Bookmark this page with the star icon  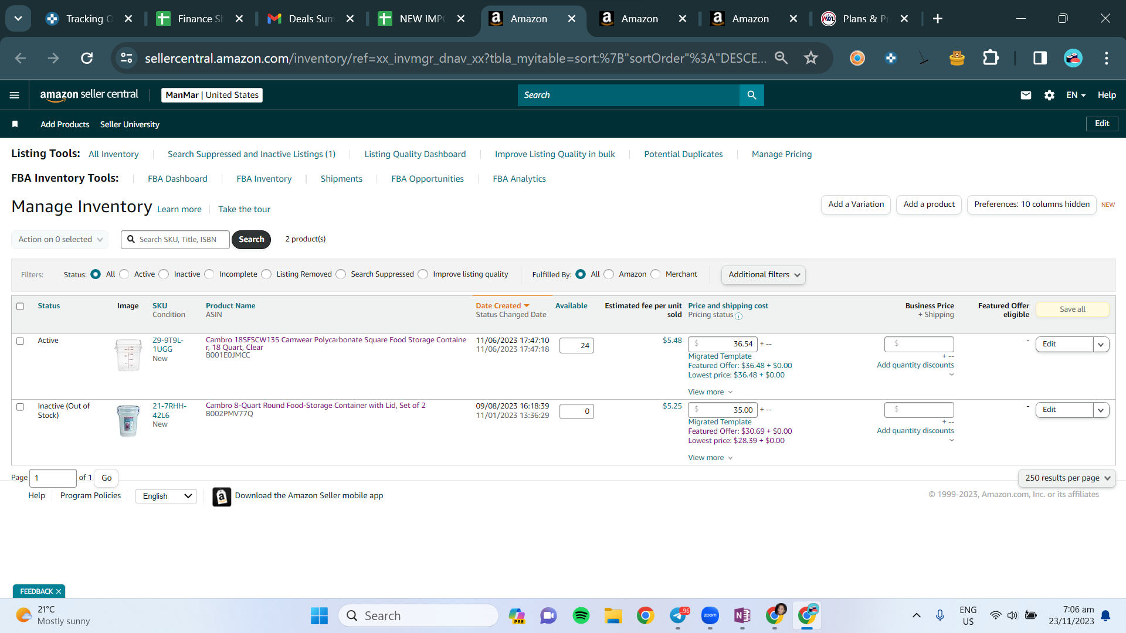[811, 58]
